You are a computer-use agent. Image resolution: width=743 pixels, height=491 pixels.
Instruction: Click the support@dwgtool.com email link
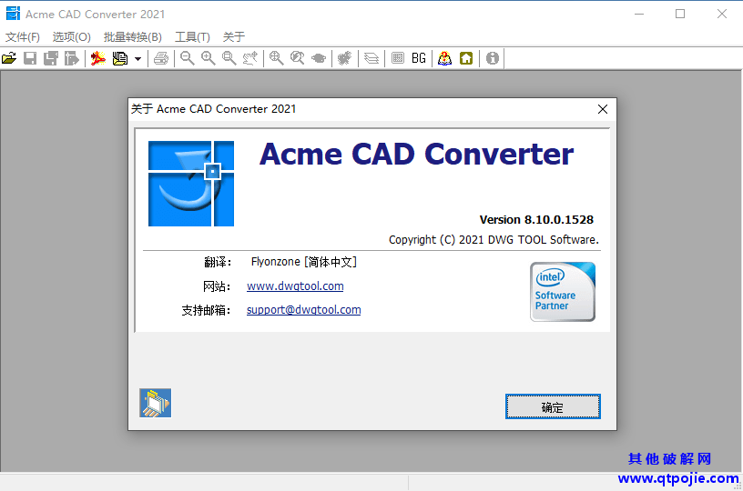304,310
